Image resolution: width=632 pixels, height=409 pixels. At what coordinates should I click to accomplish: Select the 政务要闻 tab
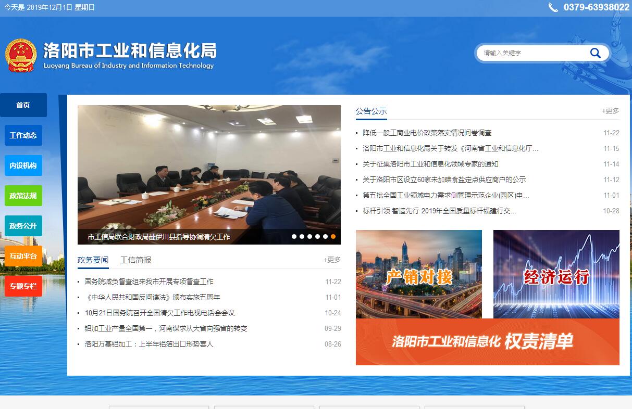pyautogui.click(x=93, y=260)
